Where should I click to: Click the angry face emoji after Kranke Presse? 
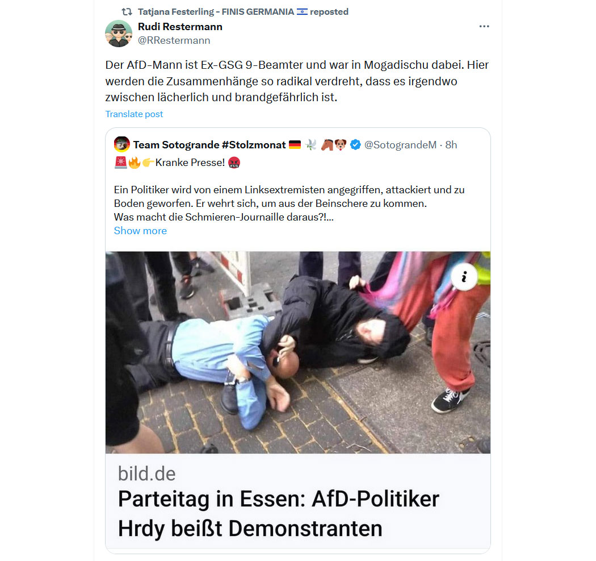tap(234, 163)
